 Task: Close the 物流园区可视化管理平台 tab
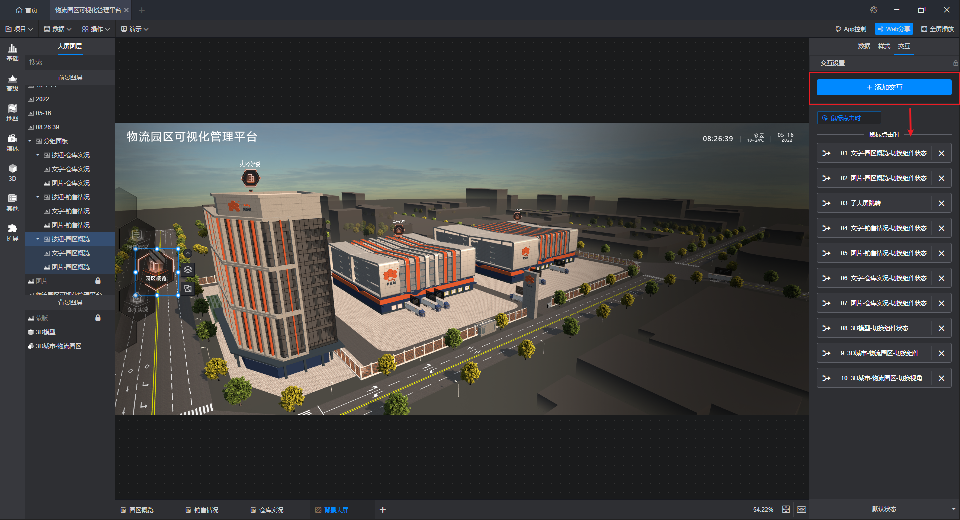click(x=126, y=10)
